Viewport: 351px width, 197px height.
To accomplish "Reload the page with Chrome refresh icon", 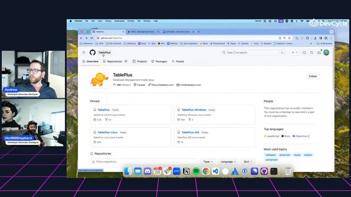I will coord(92,38).
